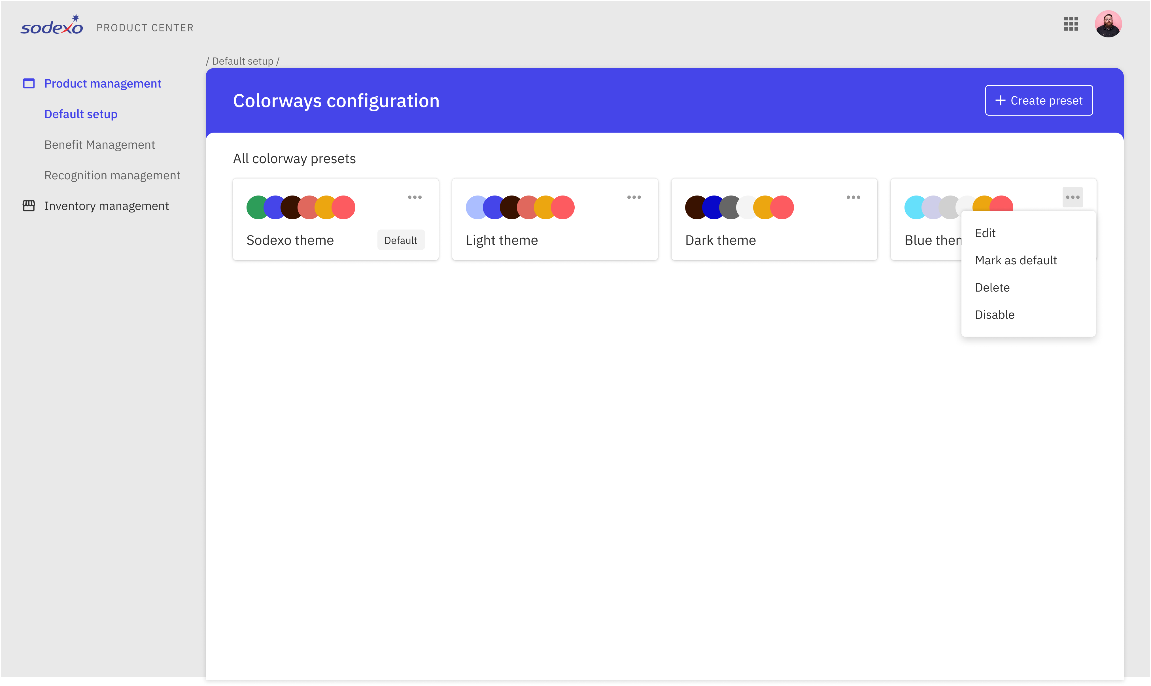This screenshot has height=686, width=1151.
Task: Open Sodexo theme three-dot menu
Action: coord(415,197)
